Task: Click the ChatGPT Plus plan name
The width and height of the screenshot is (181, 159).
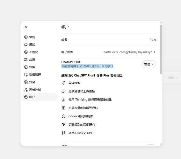Action: click(x=71, y=62)
